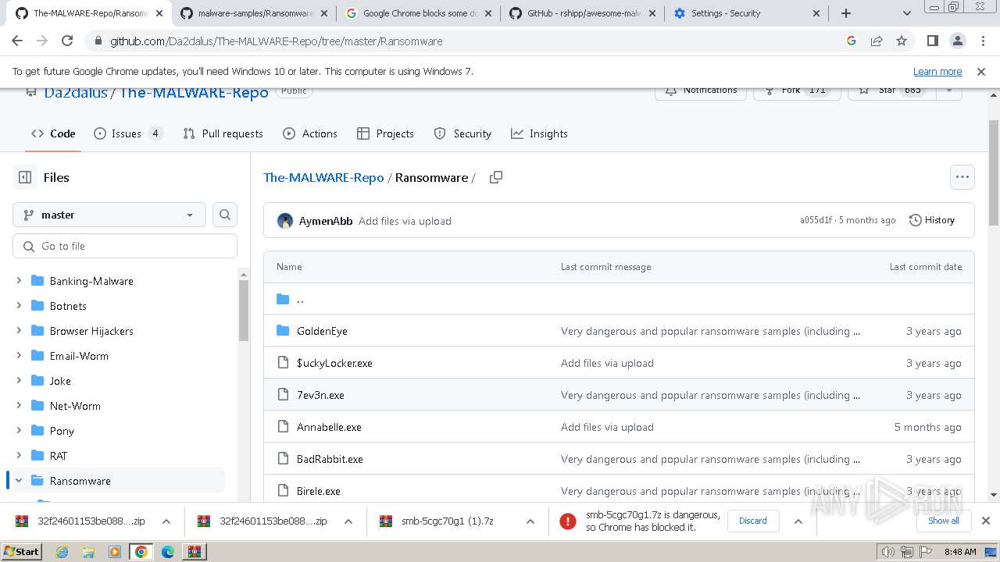This screenshot has width=1000, height=562.
Task: Open Internet Explorer from the taskbar
Action: tap(62, 552)
